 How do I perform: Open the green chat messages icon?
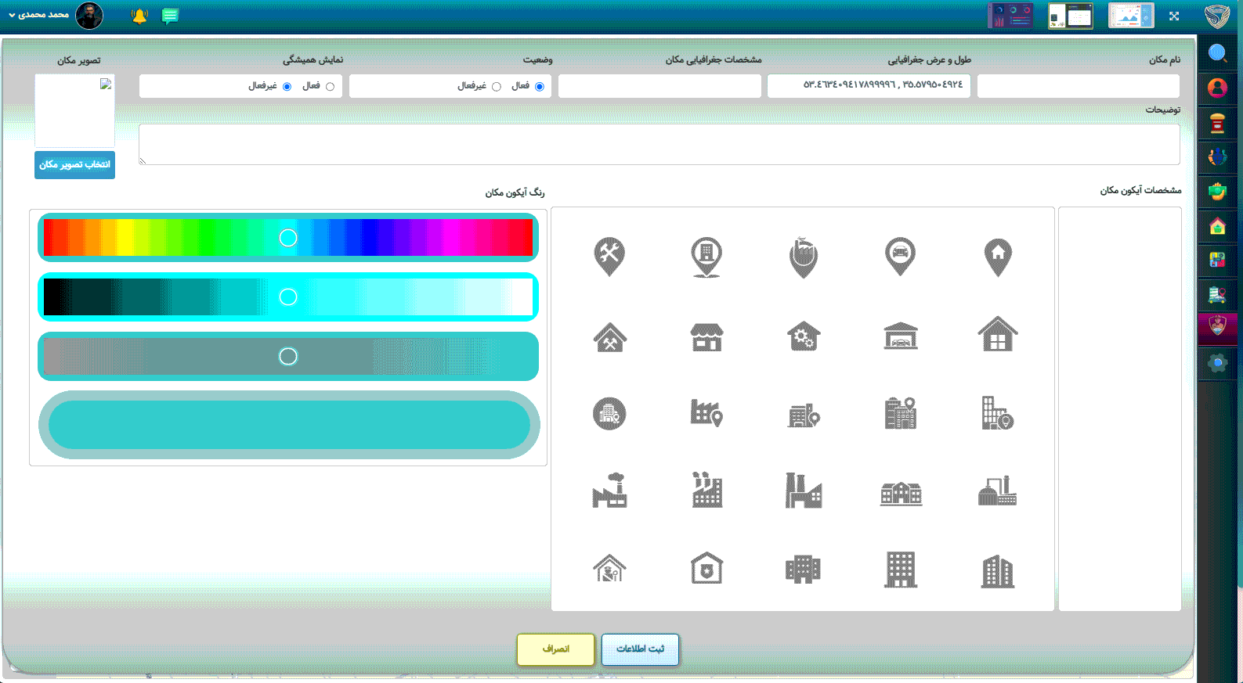[170, 16]
